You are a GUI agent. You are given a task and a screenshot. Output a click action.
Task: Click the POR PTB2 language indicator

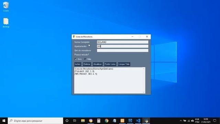point(197,121)
